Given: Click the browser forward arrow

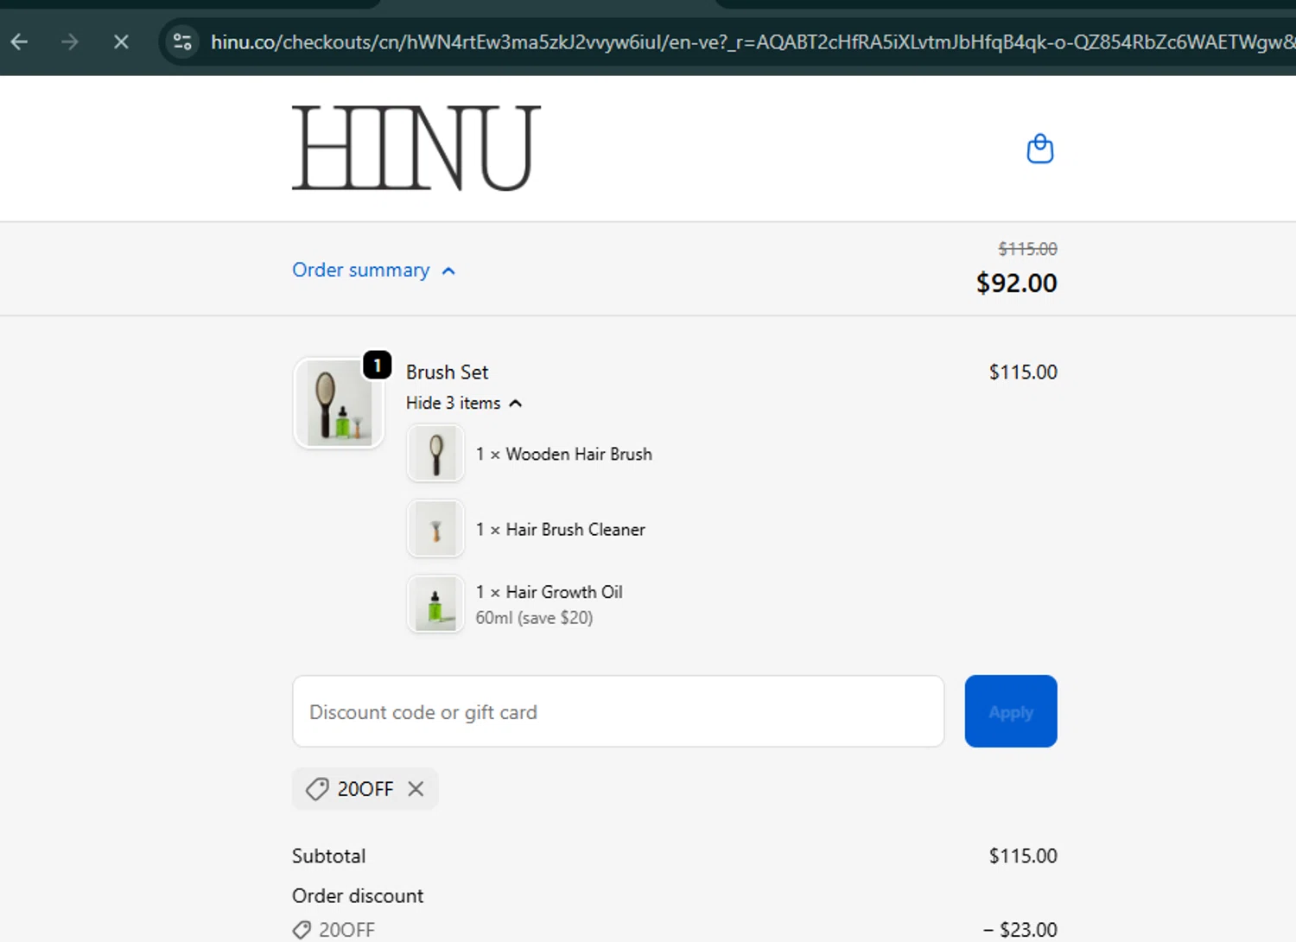Looking at the screenshot, I should pyautogui.click(x=70, y=41).
